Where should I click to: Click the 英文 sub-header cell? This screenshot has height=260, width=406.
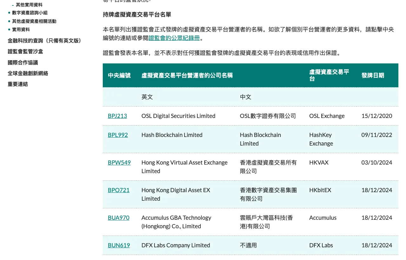147,97
